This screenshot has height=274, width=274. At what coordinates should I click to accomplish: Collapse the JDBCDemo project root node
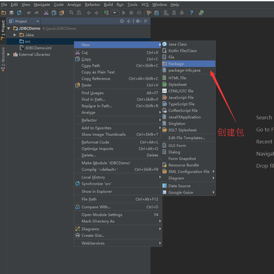8,28
